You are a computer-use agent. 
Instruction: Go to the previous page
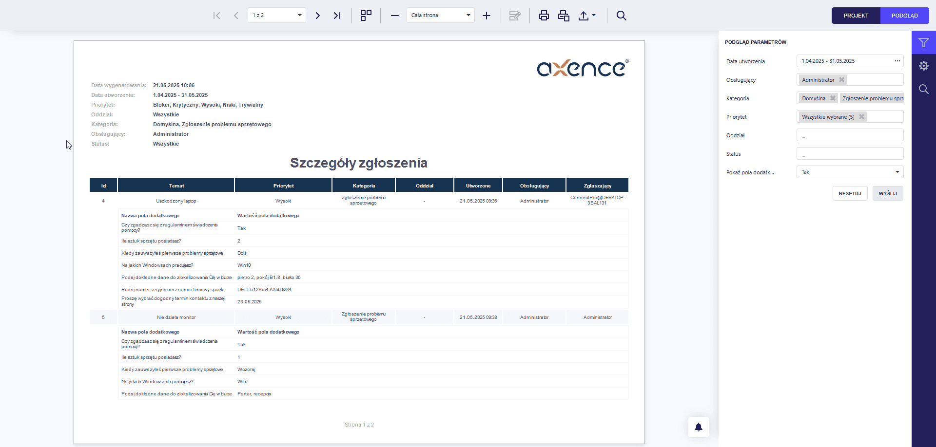coord(236,16)
